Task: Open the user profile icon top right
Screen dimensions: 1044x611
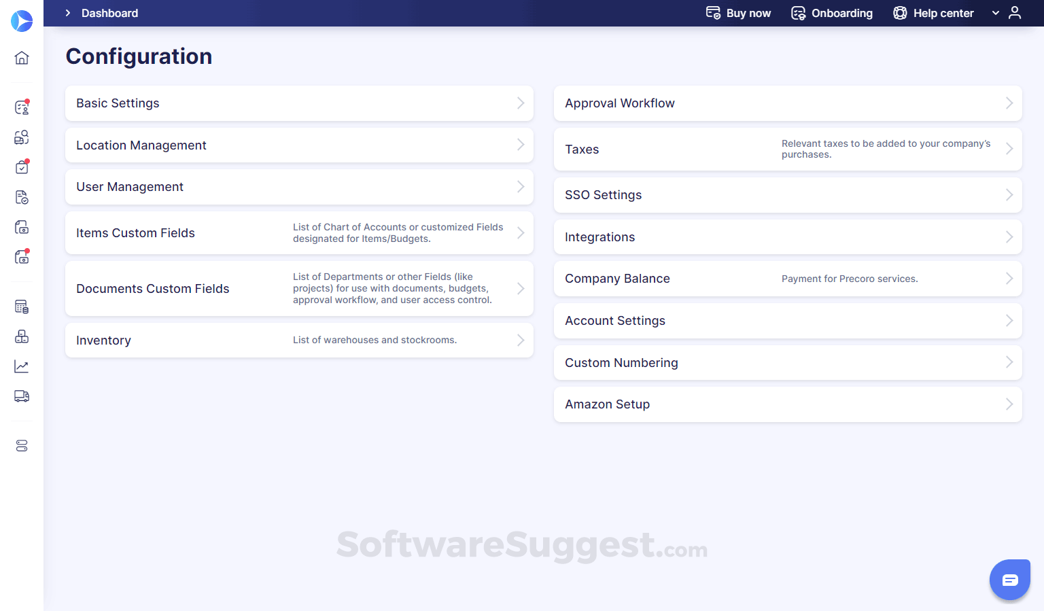Action: pos(1015,12)
